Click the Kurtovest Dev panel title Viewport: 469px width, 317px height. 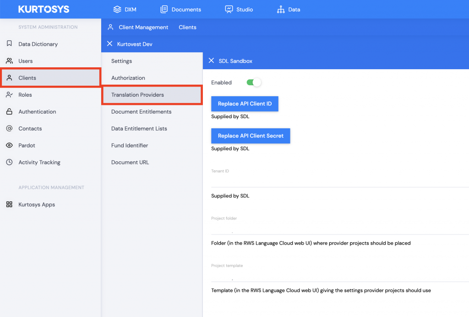(x=135, y=44)
